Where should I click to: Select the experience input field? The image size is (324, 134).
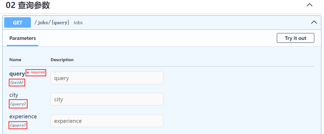click(107, 121)
